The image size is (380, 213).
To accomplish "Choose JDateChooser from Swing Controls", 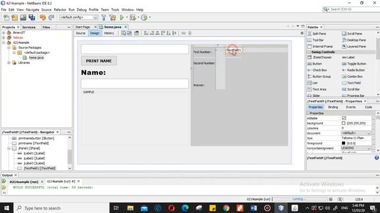I will [x=319, y=57].
